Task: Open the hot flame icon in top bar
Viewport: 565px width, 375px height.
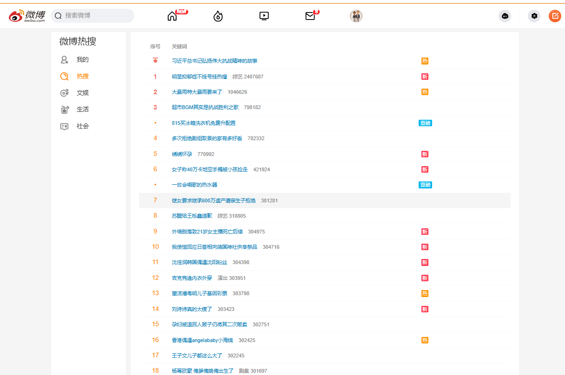Action: tap(218, 16)
